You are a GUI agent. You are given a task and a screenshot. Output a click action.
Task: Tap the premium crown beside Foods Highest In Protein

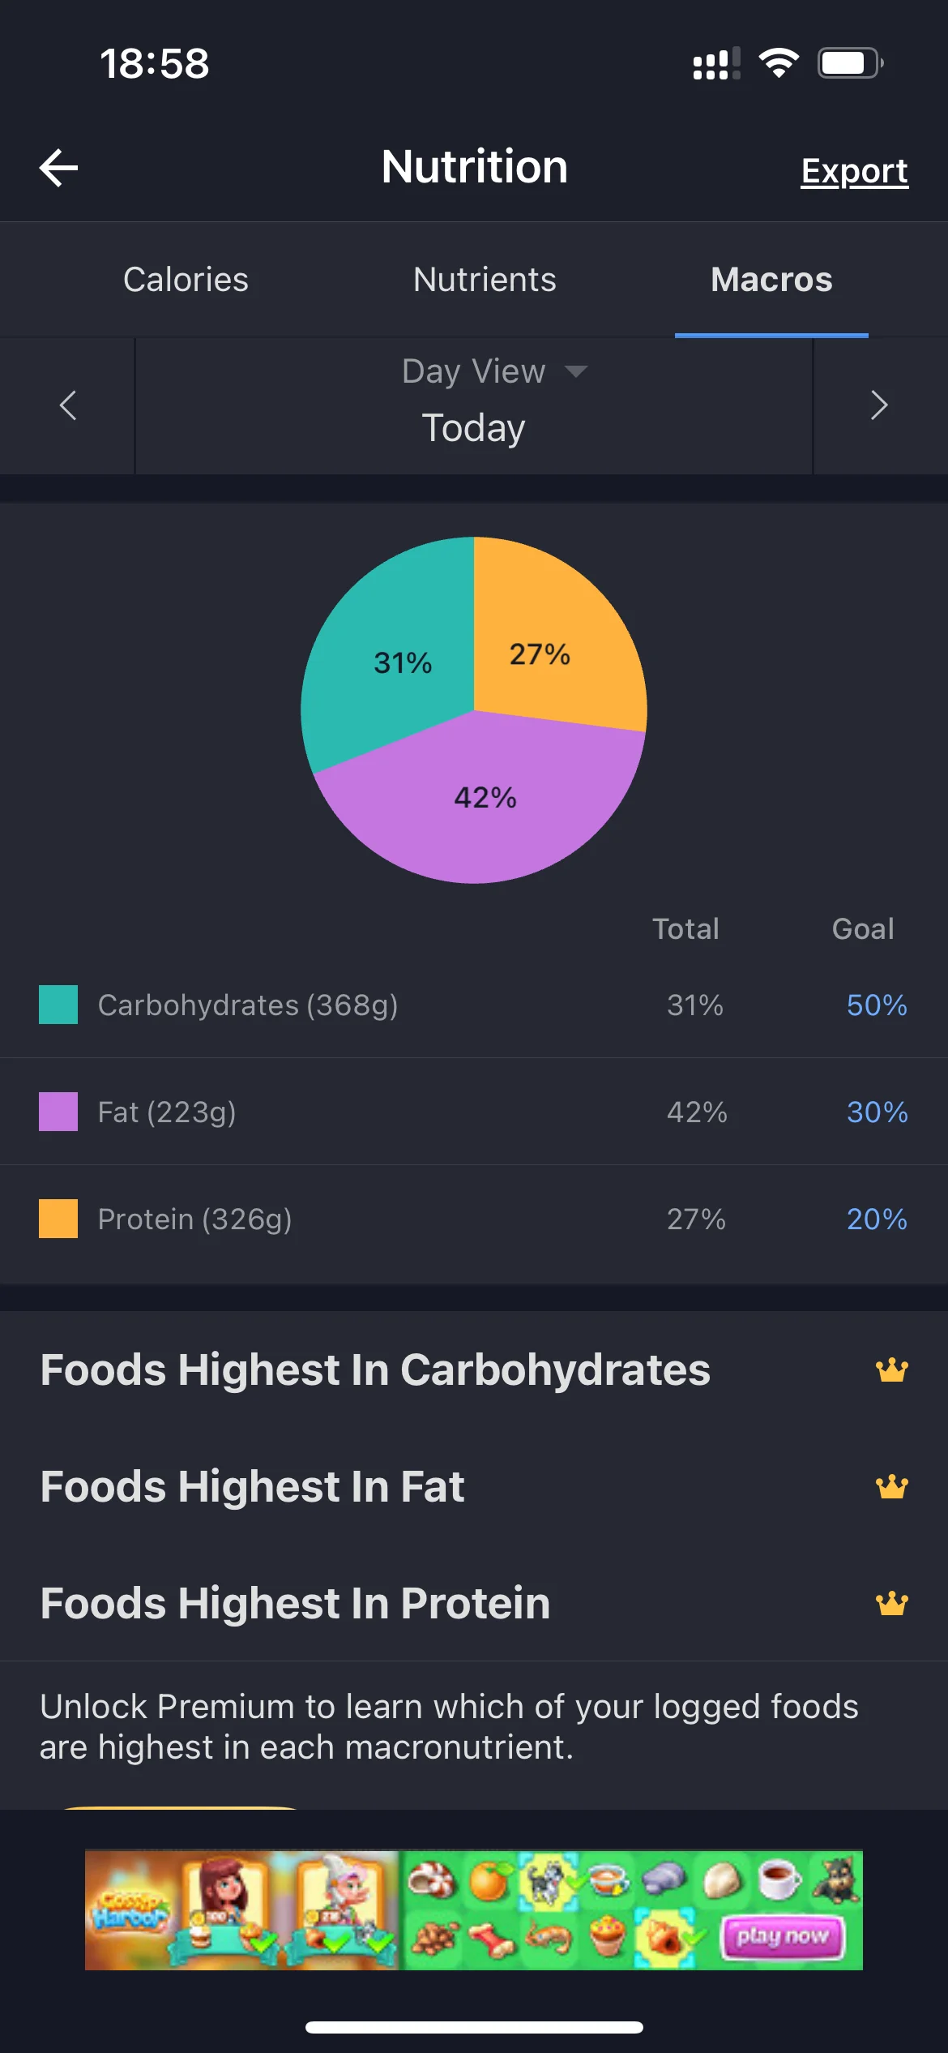click(x=891, y=1604)
